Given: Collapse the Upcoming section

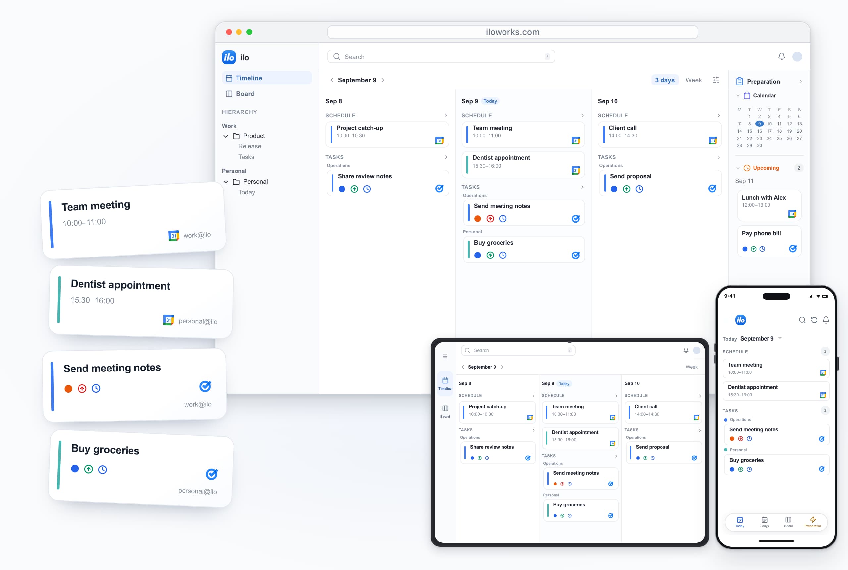Looking at the screenshot, I should (x=738, y=168).
